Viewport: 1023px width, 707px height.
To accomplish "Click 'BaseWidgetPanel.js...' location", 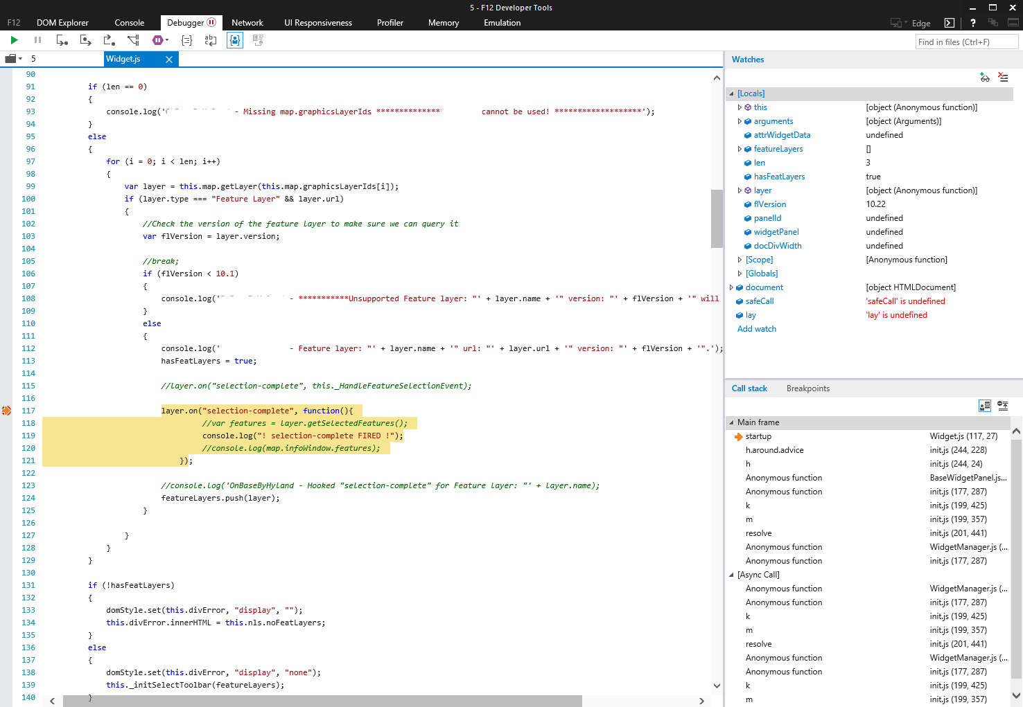I will (x=968, y=478).
